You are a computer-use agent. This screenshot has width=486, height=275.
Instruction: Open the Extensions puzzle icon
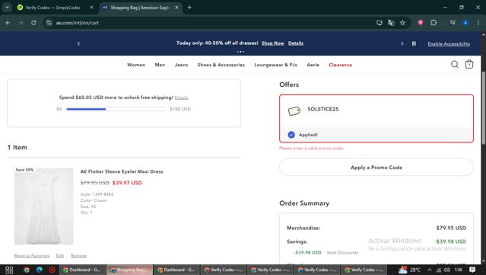(x=434, y=22)
